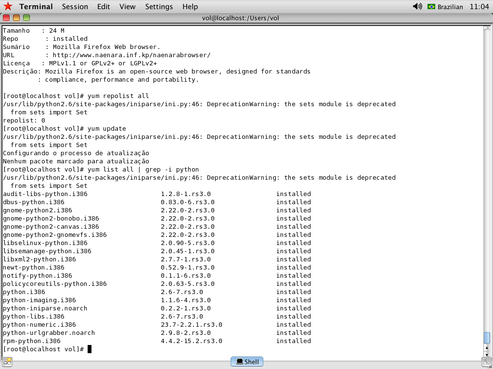Select the Shell session tab
Image resolution: width=493 pixels, height=369 pixels.
pyautogui.click(x=247, y=362)
